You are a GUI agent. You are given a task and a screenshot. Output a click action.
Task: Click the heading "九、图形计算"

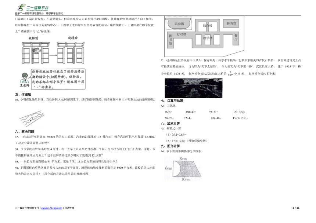(170, 146)
